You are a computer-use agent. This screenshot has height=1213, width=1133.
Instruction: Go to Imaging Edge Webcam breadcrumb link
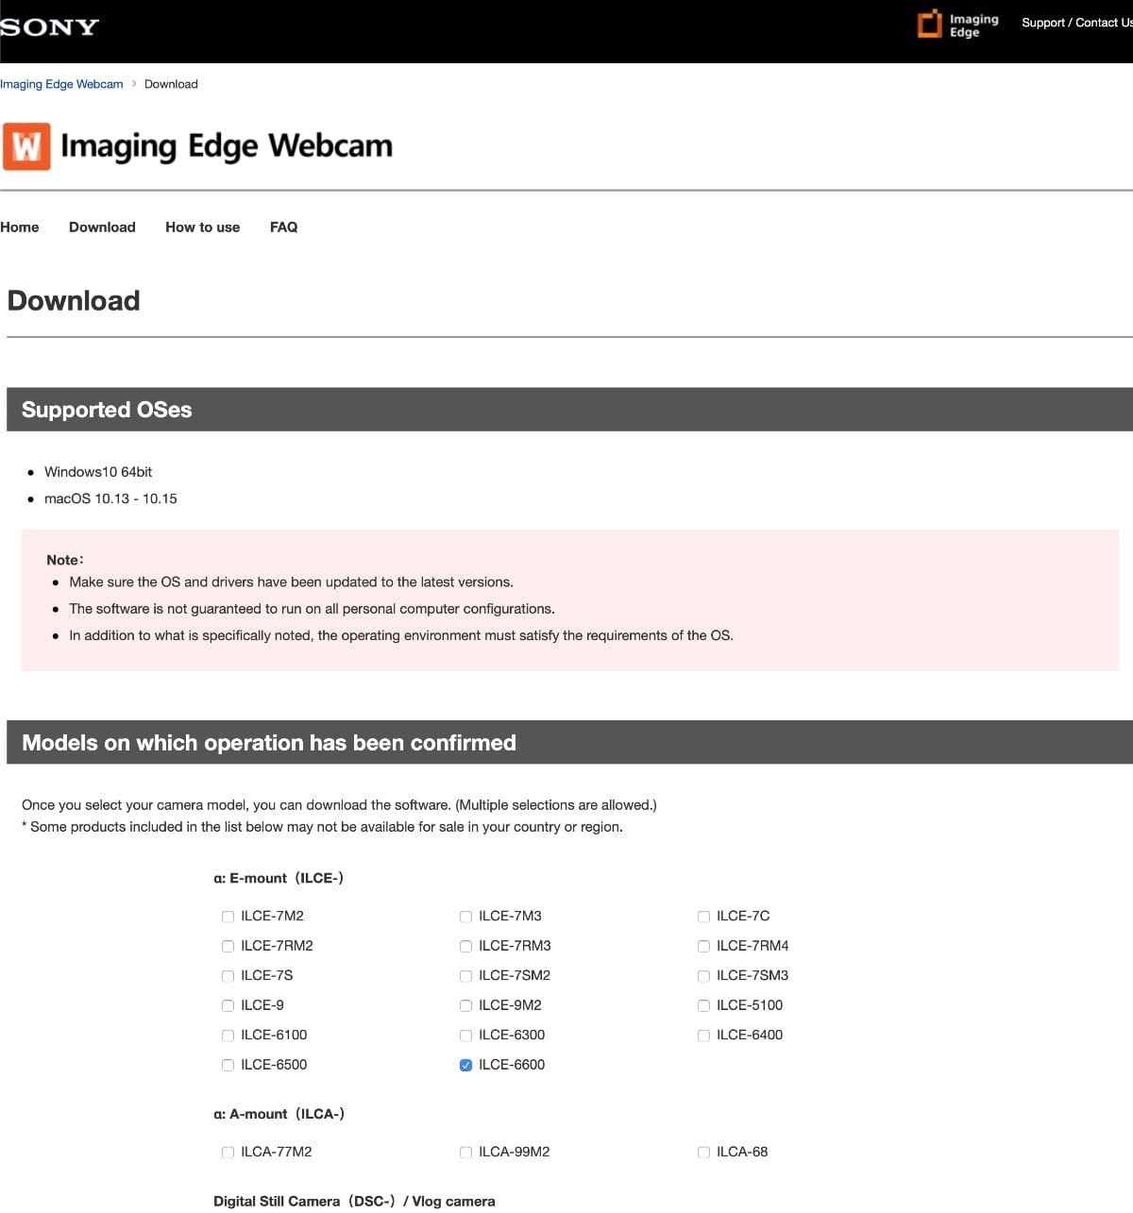tap(61, 84)
